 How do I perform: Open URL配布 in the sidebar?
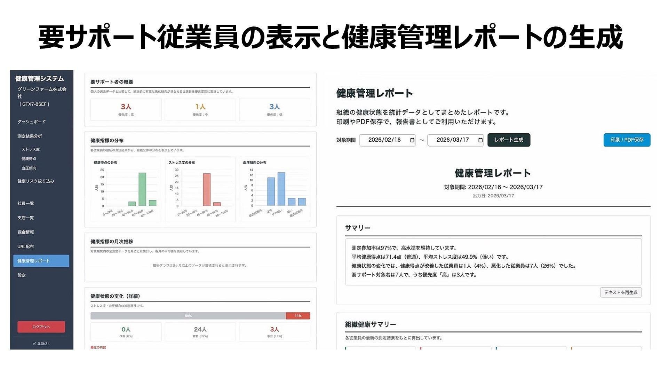point(26,246)
